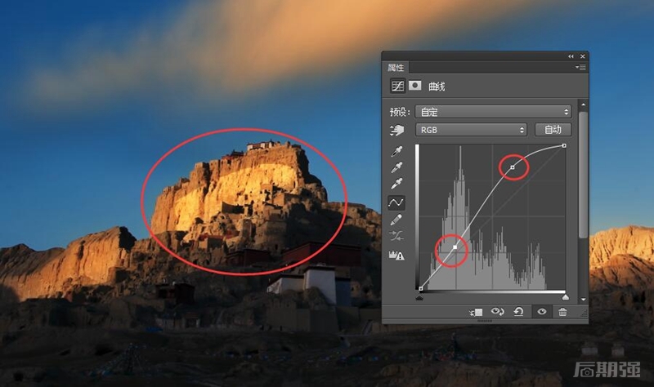The image size is (654, 387).
Task: Open the preset dropdown showing 自定
Action: coord(493,112)
